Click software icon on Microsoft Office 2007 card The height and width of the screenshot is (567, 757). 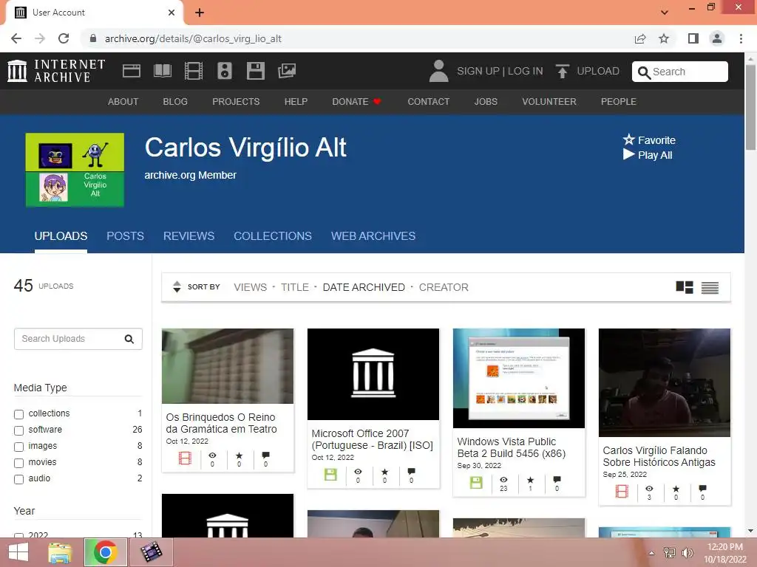(x=330, y=475)
